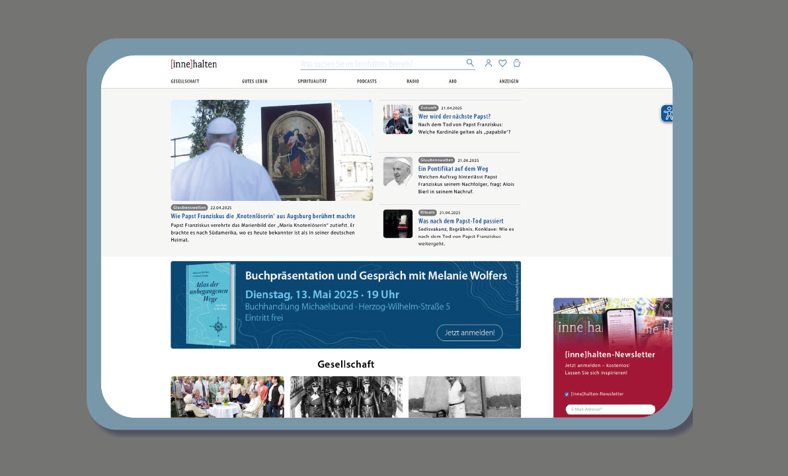The width and height of the screenshot is (788, 476).
Task: Click the E-Mail-Adresse newsletter field
Action: tap(610, 409)
